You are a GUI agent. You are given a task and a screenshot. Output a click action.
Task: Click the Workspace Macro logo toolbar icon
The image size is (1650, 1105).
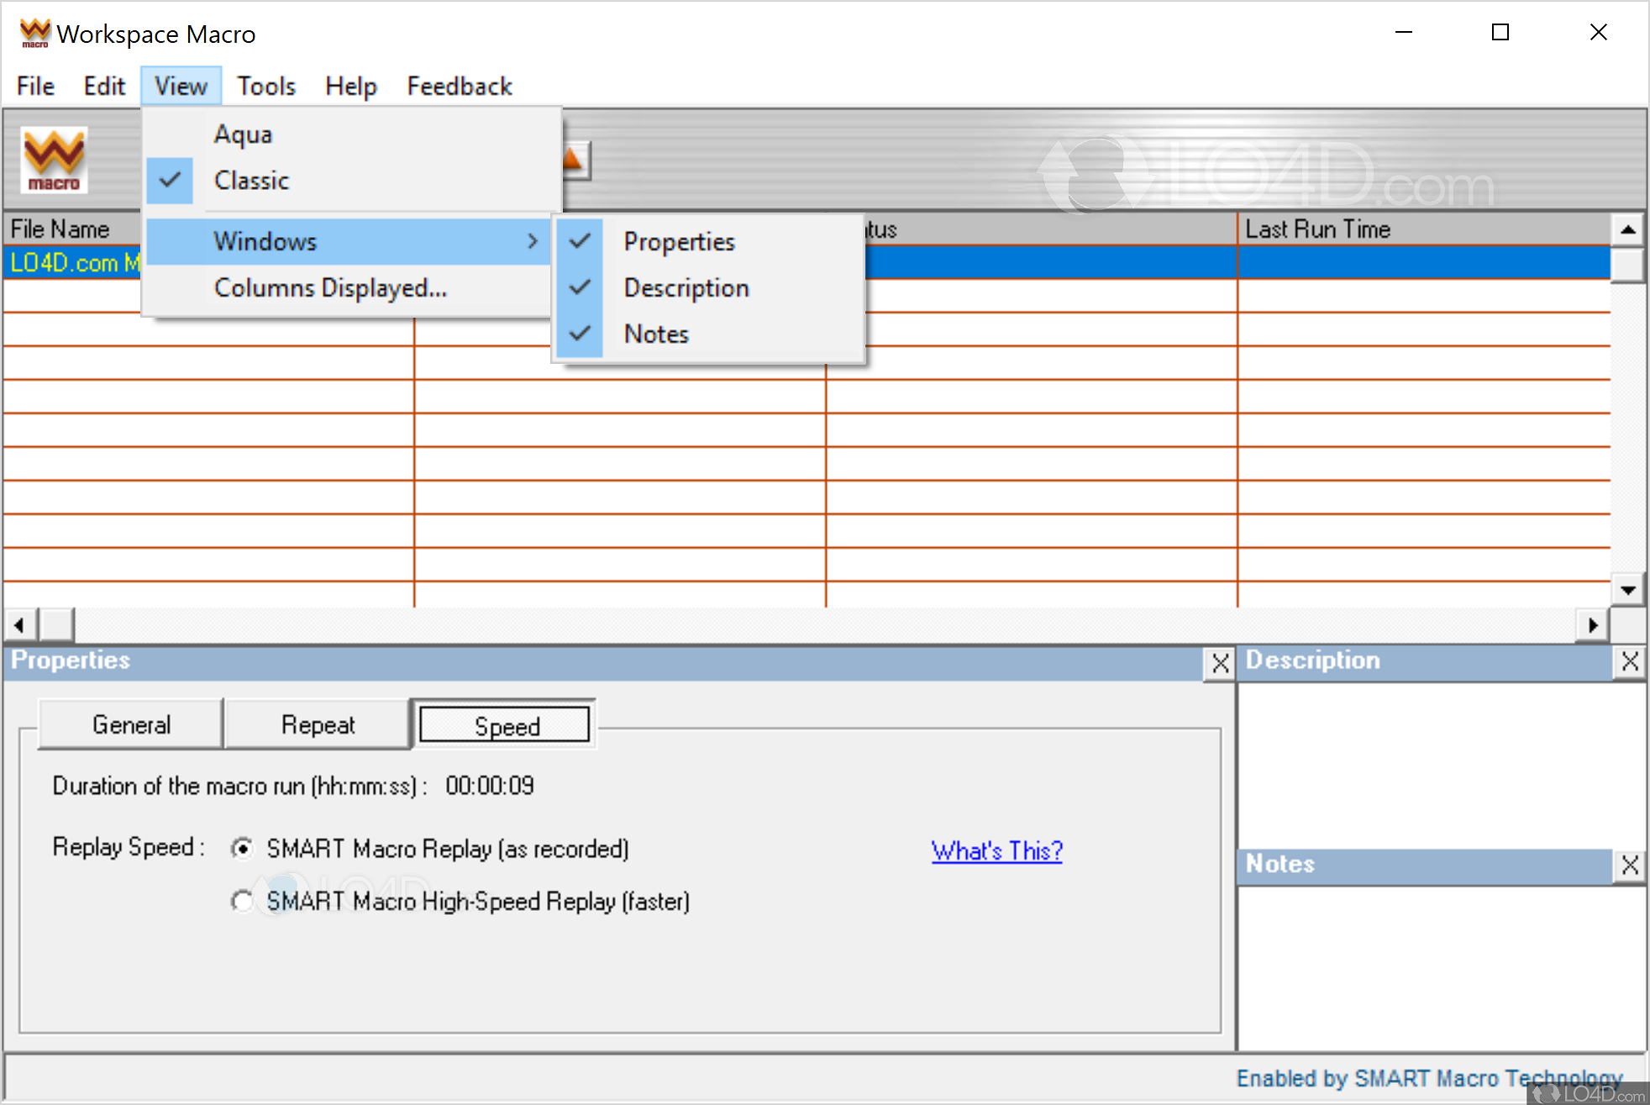point(53,160)
